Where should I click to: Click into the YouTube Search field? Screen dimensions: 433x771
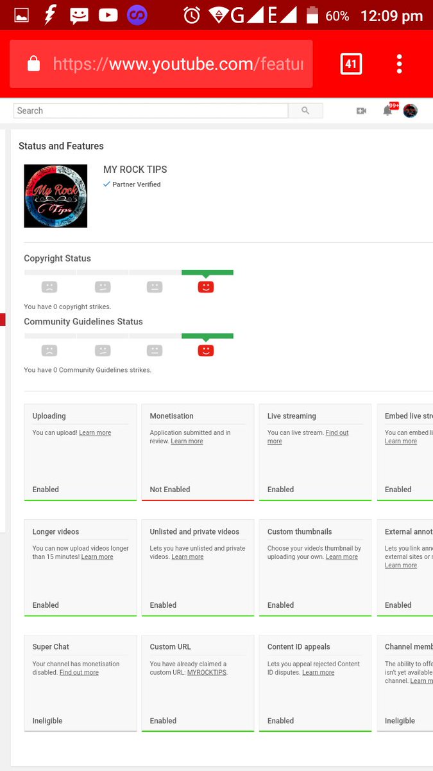(151, 111)
